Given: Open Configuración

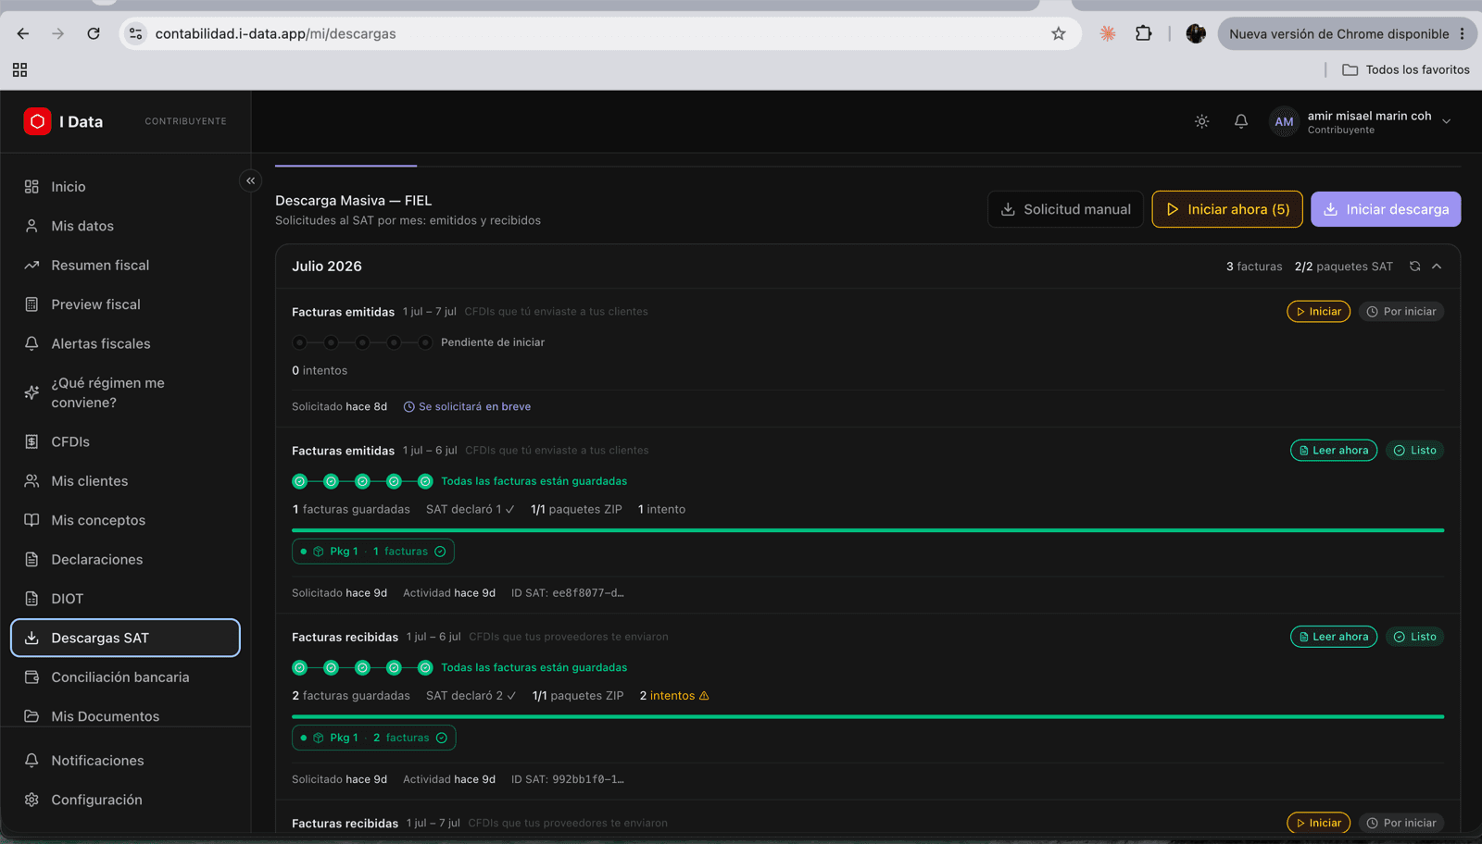Looking at the screenshot, I should pos(125,800).
